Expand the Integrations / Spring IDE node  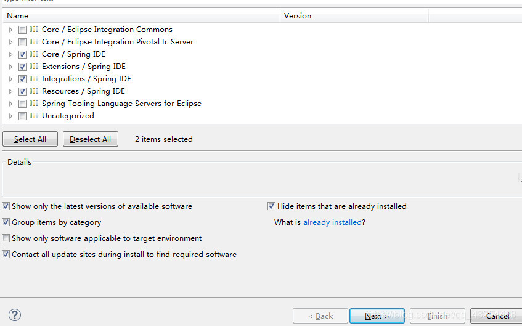[10, 79]
